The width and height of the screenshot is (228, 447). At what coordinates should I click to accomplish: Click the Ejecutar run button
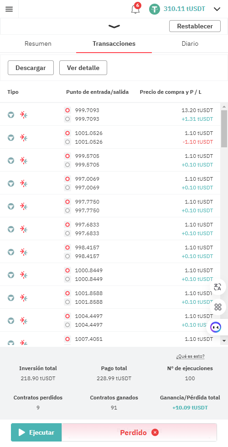pos(36,432)
